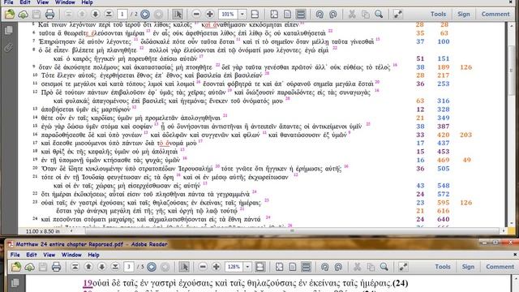The image size is (519, 292).
Task: Activate the select tool in the top window
Action: pyautogui.click(x=178, y=15)
